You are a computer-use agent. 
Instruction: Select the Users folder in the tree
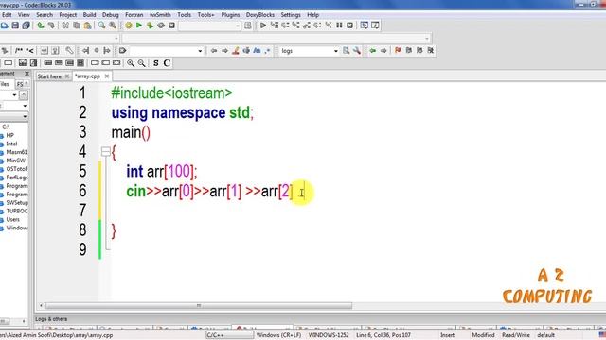[12, 219]
